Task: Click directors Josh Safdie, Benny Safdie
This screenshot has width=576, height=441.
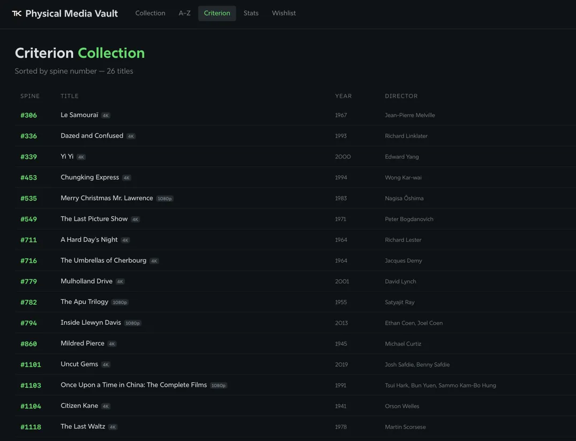Action: click(417, 364)
